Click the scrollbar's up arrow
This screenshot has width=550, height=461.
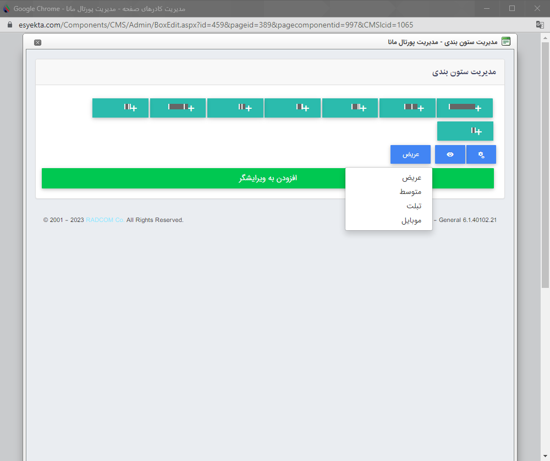pos(545,37)
